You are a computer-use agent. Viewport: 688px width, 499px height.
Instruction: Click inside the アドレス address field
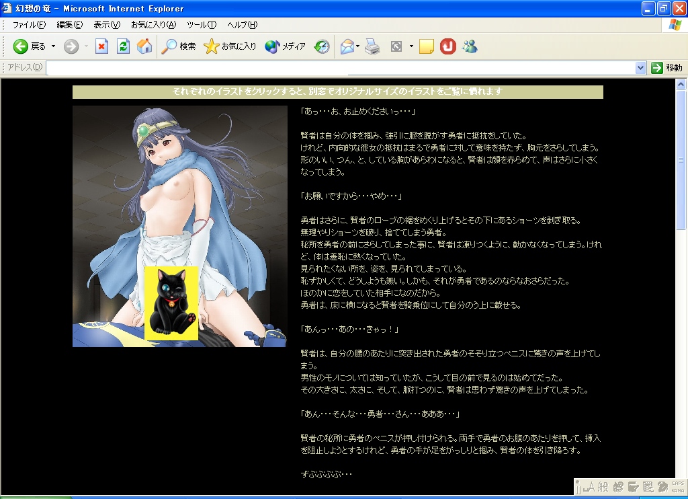point(341,68)
